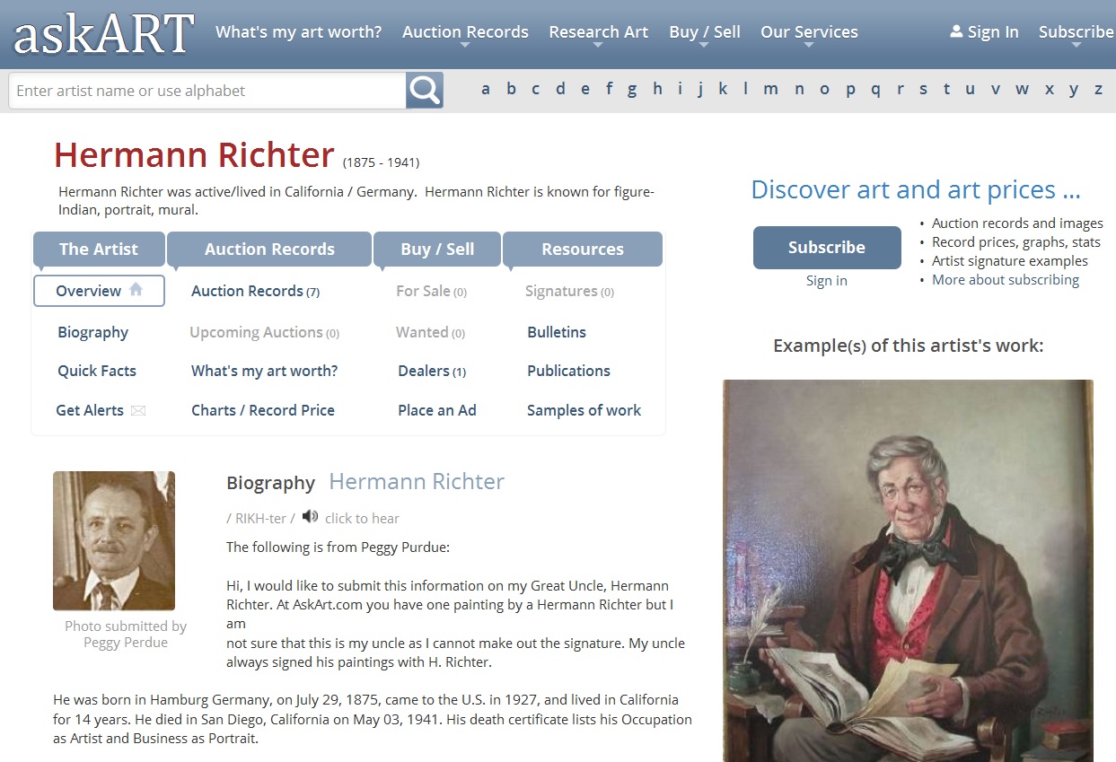Select the Resources tab
This screenshot has width=1116, height=762.
(583, 250)
